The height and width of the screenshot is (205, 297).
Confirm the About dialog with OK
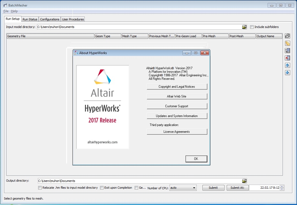(x=196, y=159)
